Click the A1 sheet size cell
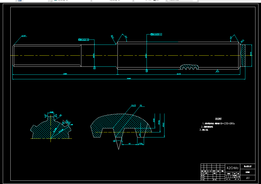The image size is (261, 184). click(248, 178)
